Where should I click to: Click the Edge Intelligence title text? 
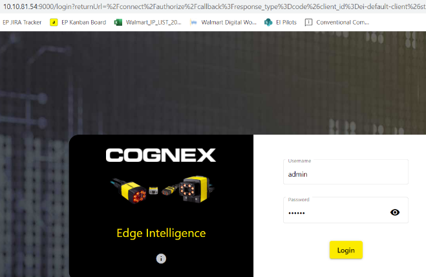tap(161, 233)
